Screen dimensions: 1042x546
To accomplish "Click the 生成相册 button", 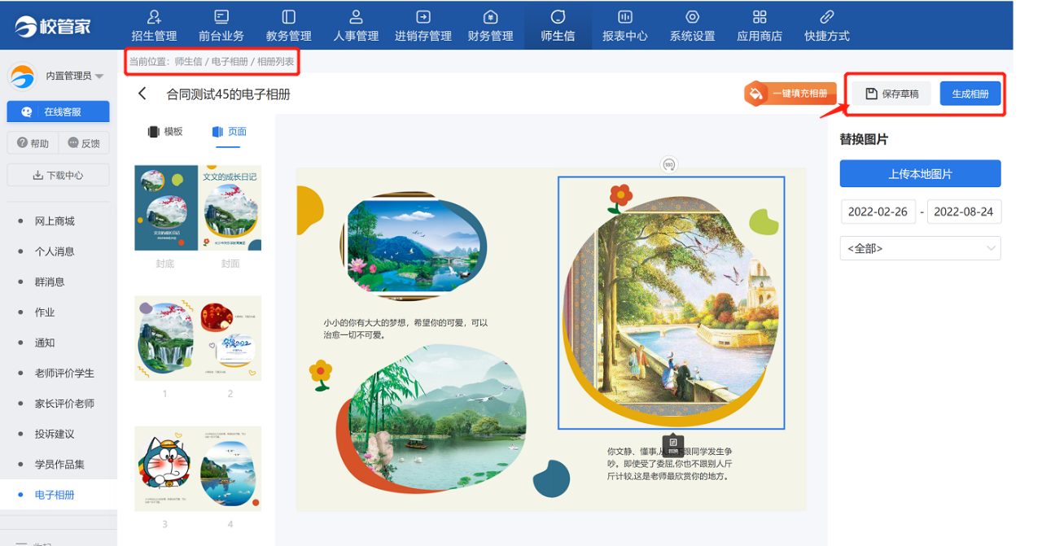I will point(970,94).
